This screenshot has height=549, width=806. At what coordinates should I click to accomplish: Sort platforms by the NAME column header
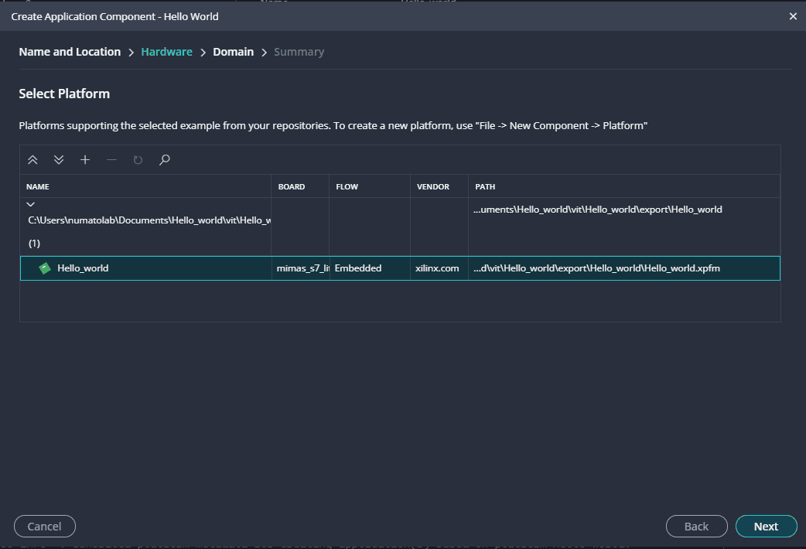(38, 186)
